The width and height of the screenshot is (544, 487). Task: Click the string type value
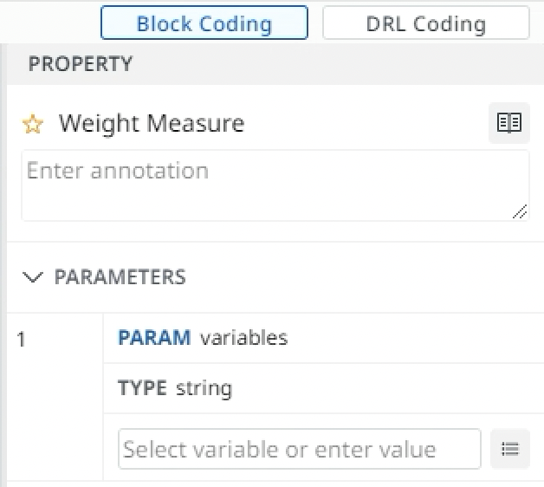[204, 388]
